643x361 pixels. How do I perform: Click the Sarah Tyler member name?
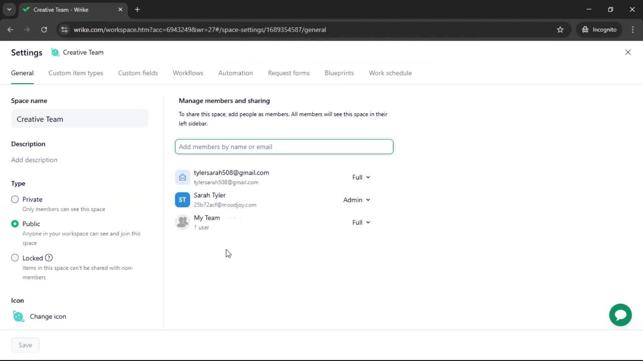[x=210, y=195]
